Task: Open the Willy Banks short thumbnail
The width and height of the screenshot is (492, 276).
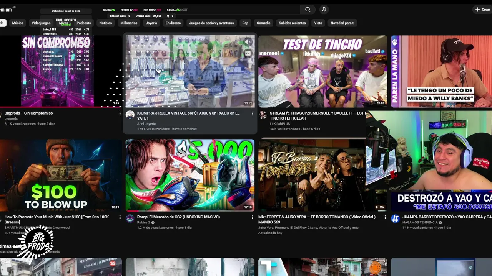Action: (441, 71)
